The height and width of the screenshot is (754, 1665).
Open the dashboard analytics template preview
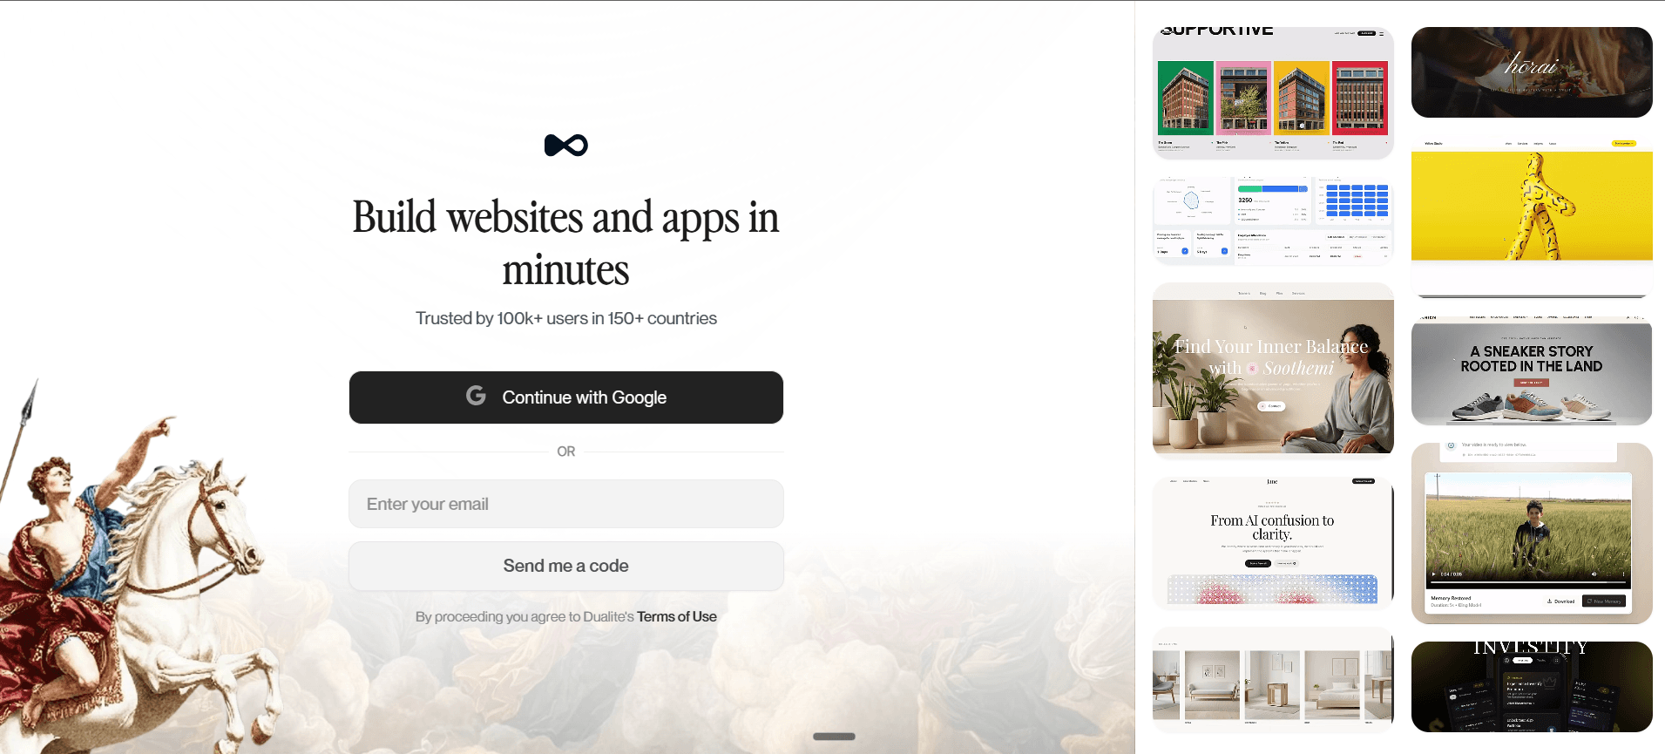(1273, 221)
